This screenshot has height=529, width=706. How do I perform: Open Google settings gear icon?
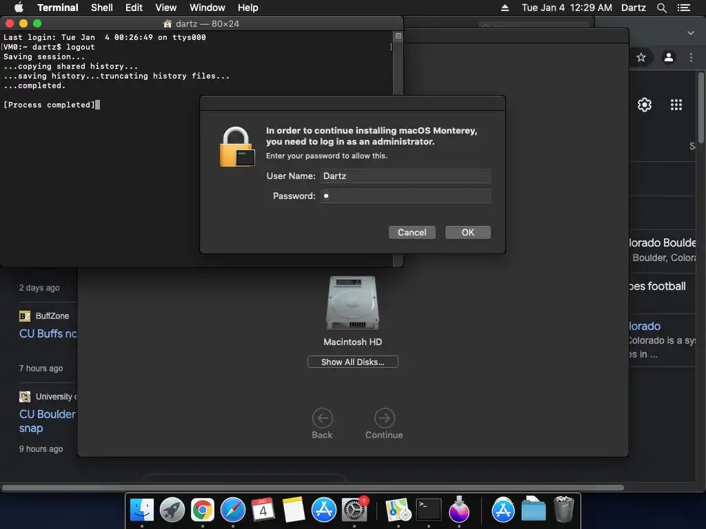[645, 105]
